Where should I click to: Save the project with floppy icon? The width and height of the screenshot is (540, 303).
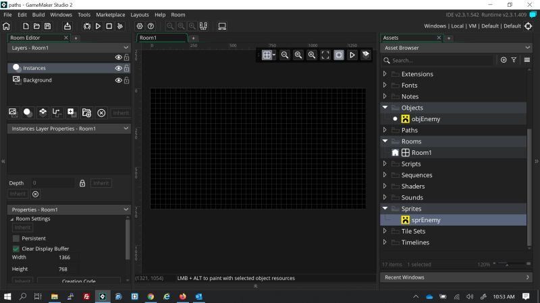pos(47,26)
